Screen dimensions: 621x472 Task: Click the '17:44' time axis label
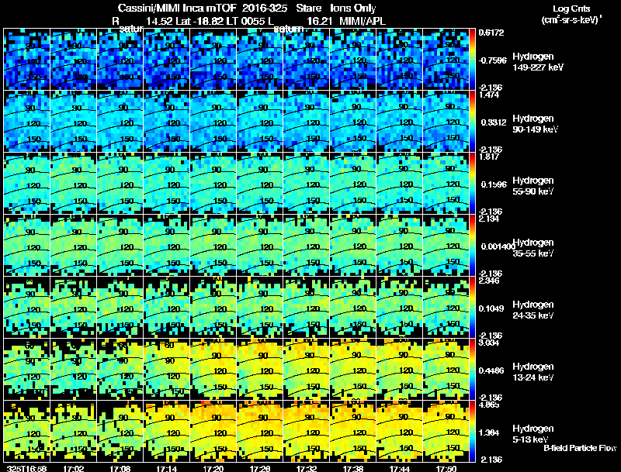pyautogui.click(x=400, y=468)
